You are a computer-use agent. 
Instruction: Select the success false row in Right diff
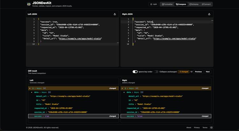(x=166, y=116)
